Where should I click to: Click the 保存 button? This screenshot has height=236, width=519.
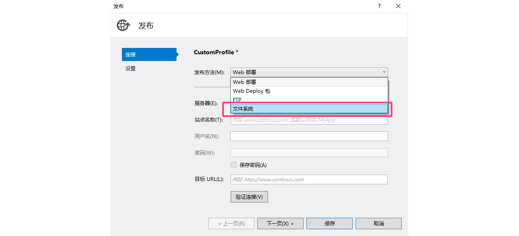[329, 223]
